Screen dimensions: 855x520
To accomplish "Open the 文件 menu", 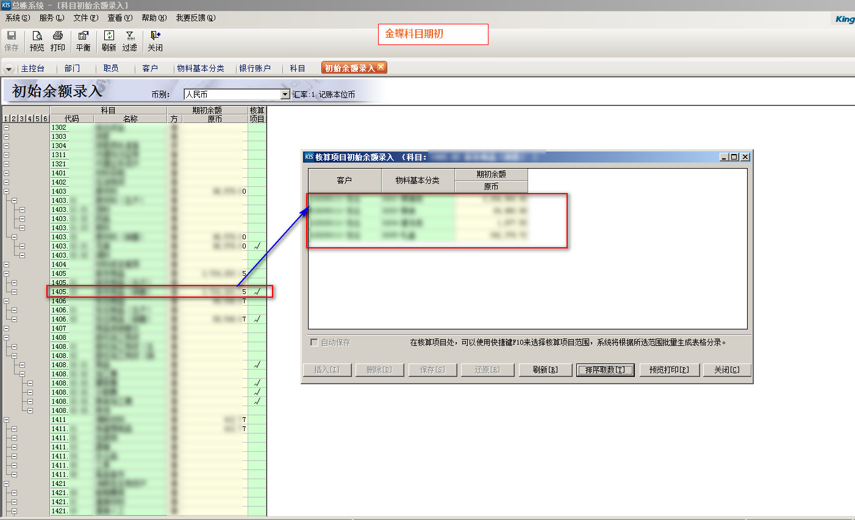I will (85, 18).
